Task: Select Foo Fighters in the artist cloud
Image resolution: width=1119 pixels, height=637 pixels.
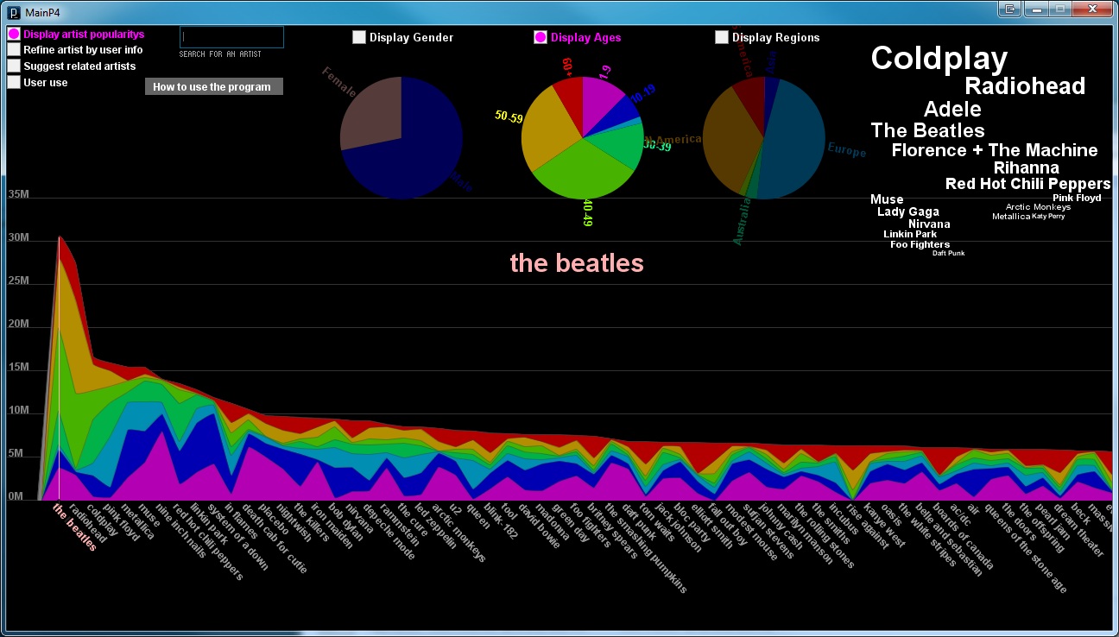Action: coord(920,244)
